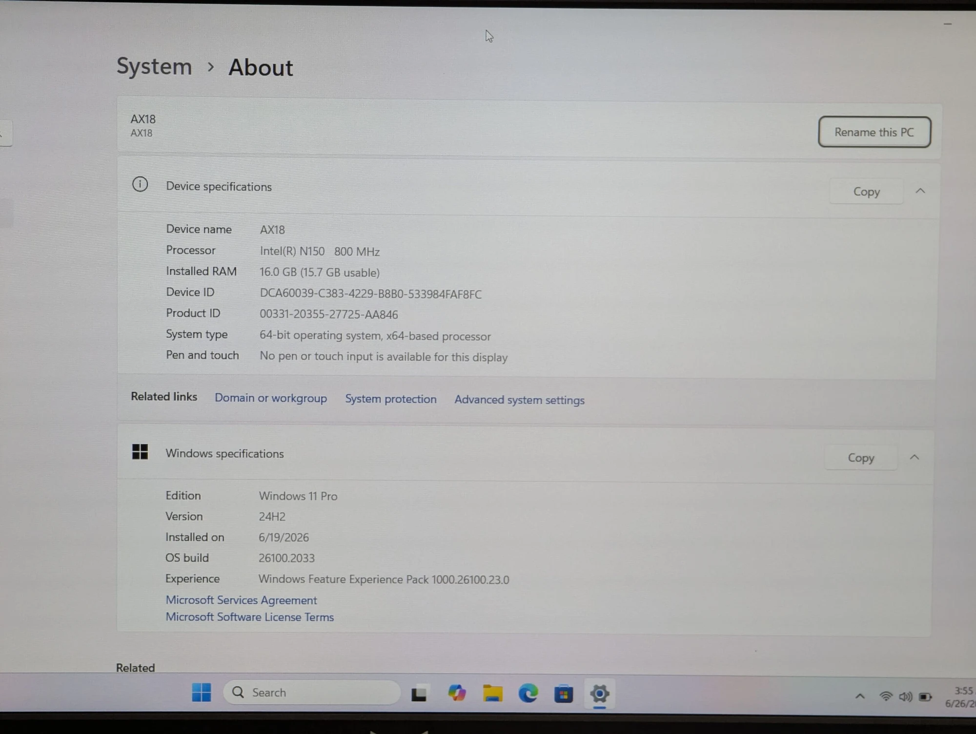The width and height of the screenshot is (976, 734).
Task: Click the System type value 64-bit operating system
Action: tap(375, 336)
